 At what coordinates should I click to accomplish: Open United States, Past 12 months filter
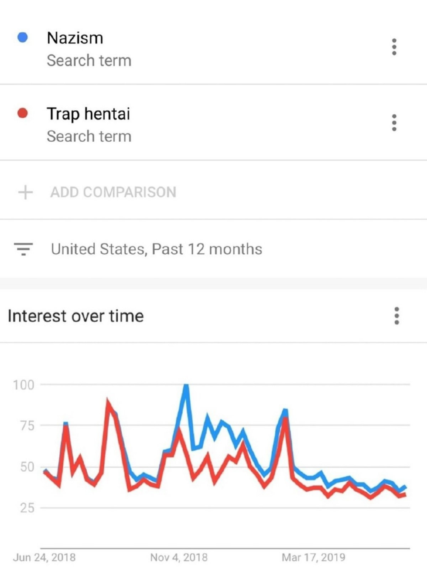[156, 249]
